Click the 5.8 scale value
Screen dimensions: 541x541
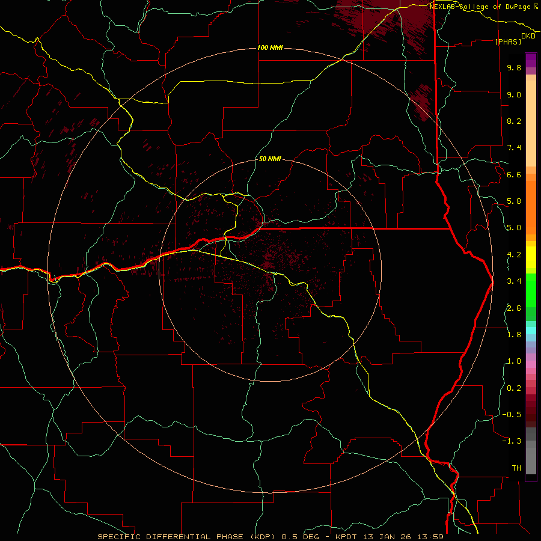pyautogui.click(x=514, y=201)
